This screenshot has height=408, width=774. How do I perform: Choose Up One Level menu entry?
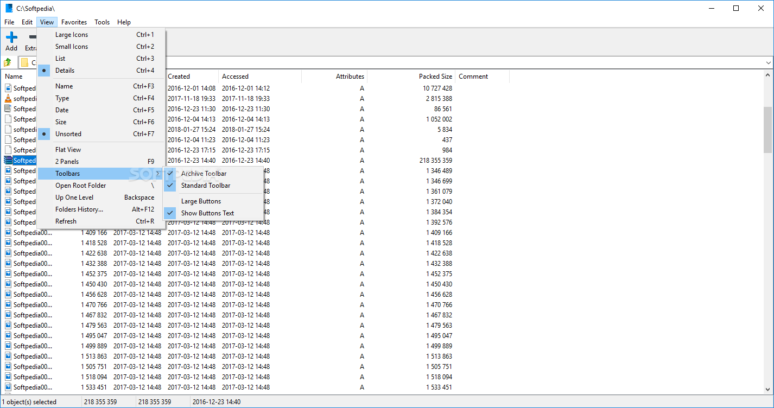point(101,197)
